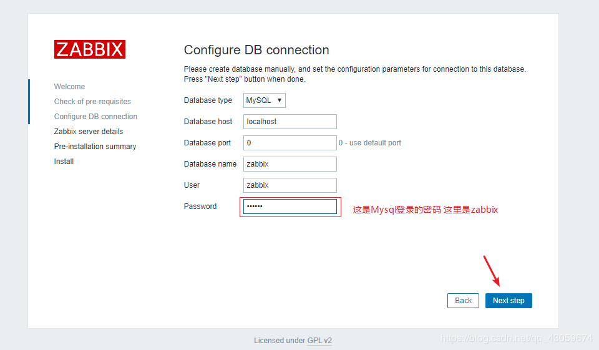599x350 pixels.
Task: Select the Install step in sidebar
Action: 64,162
